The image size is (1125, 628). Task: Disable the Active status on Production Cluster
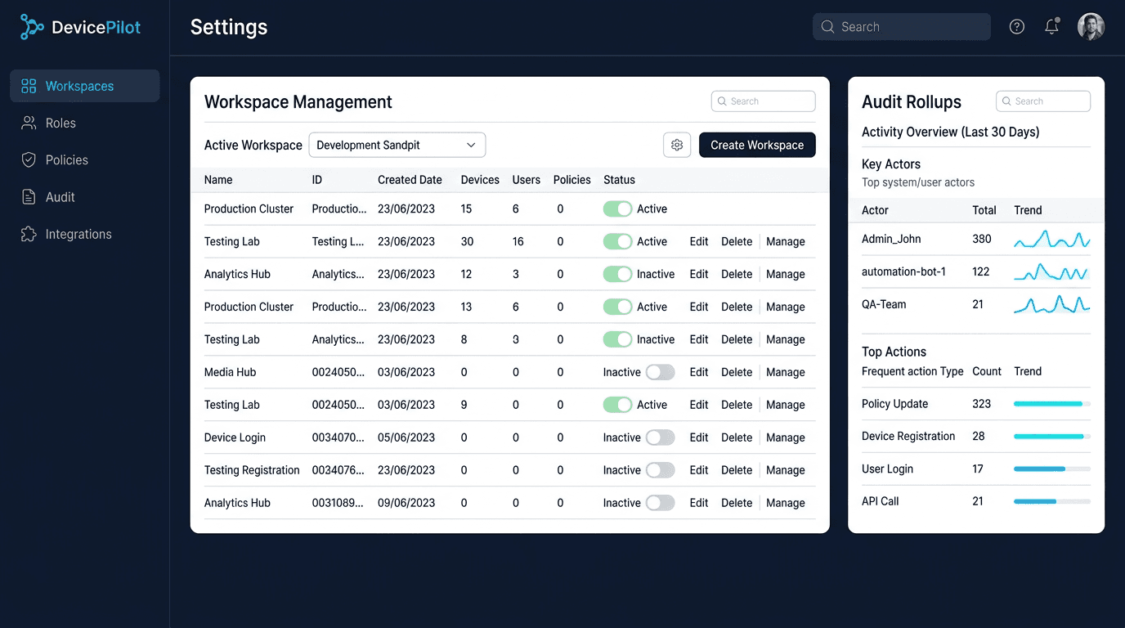(x=617, y=209)
